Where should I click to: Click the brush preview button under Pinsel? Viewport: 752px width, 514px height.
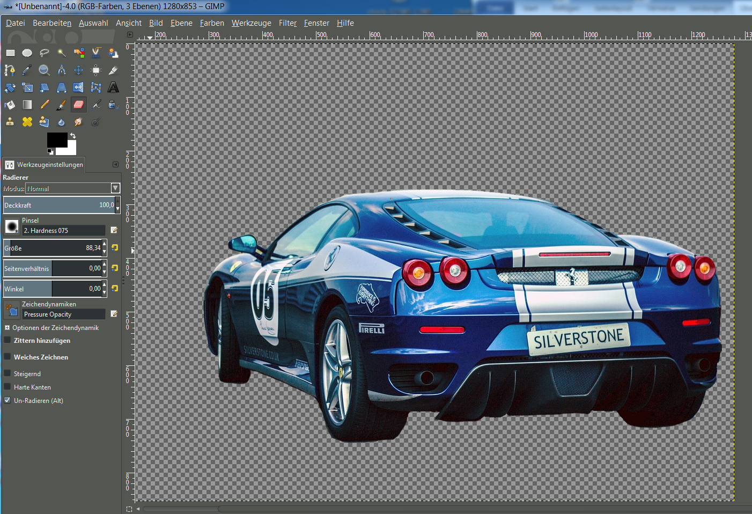(x=12, y=226)
